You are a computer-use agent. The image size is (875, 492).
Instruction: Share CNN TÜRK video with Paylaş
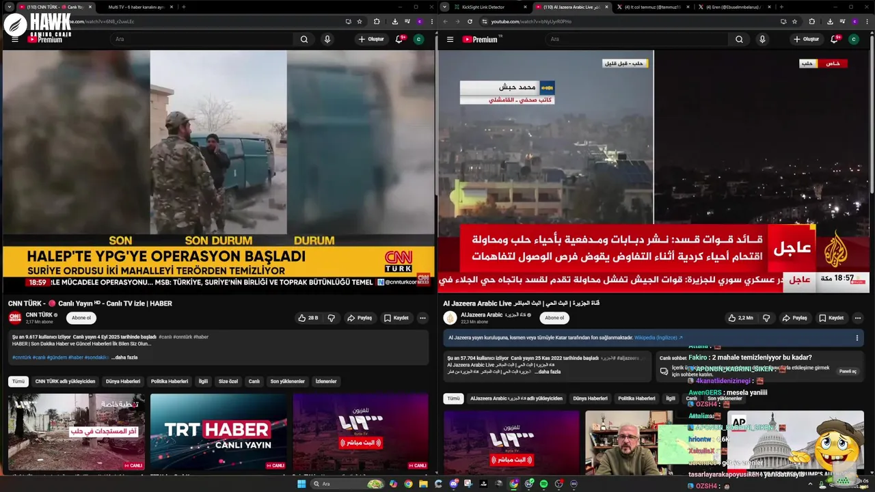pos(360,318)
